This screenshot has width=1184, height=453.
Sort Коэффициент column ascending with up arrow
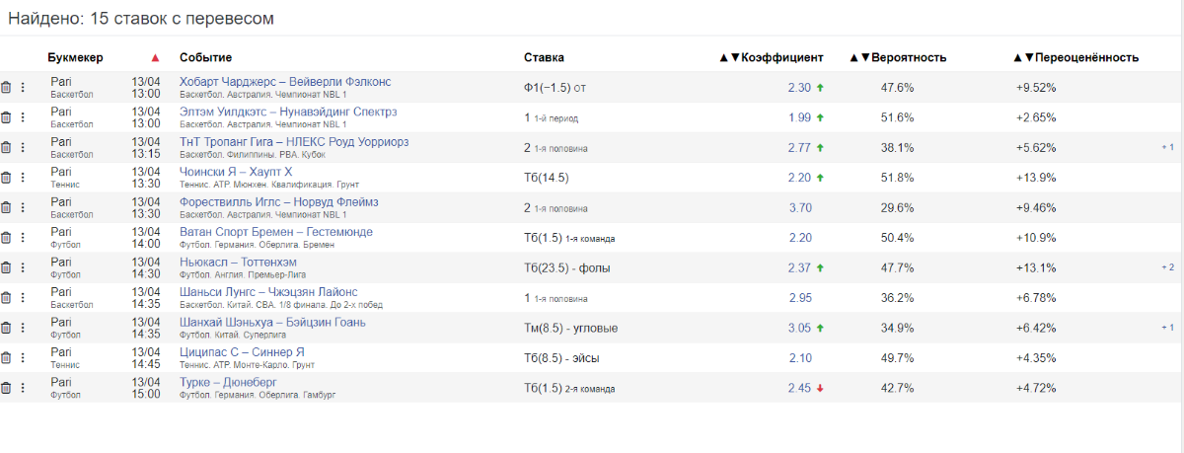tap(723, 57)
